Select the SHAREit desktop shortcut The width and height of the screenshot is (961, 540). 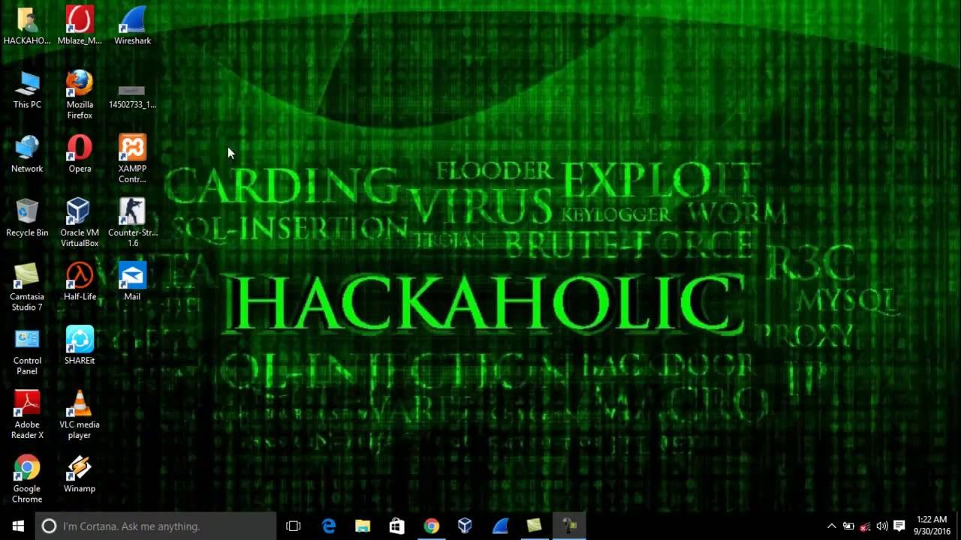(x=80, y=346)
